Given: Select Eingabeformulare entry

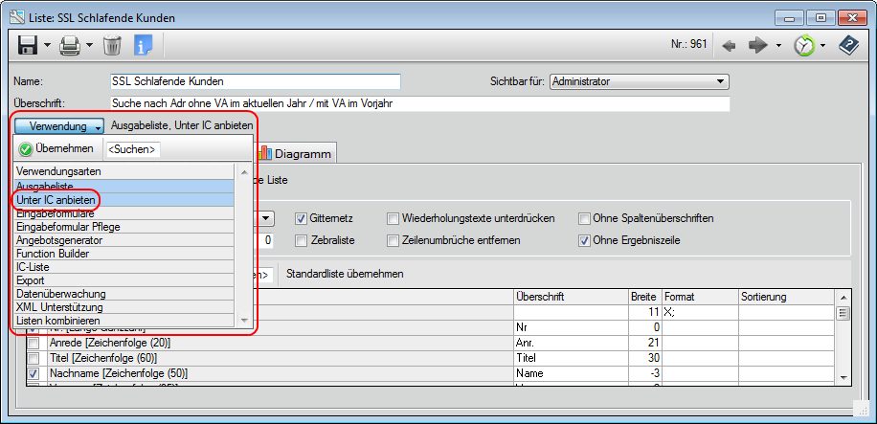Looking at the screenshot, I should 124,213.
